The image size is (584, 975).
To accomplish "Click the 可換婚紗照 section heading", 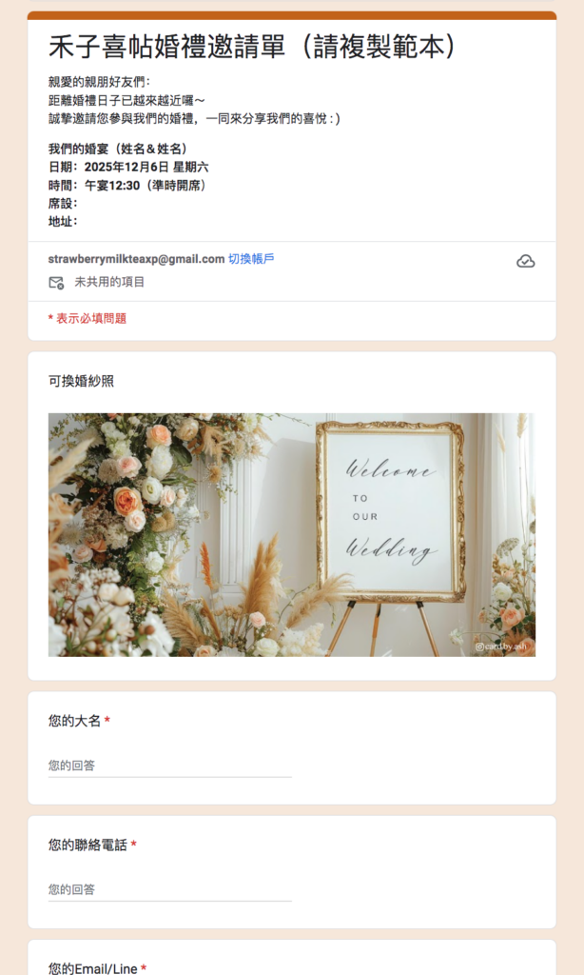I will 82,381.
